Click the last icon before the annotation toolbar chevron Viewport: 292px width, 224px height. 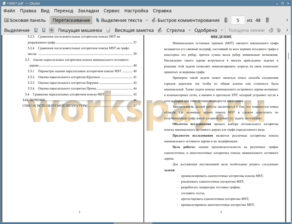coord(279,30)
